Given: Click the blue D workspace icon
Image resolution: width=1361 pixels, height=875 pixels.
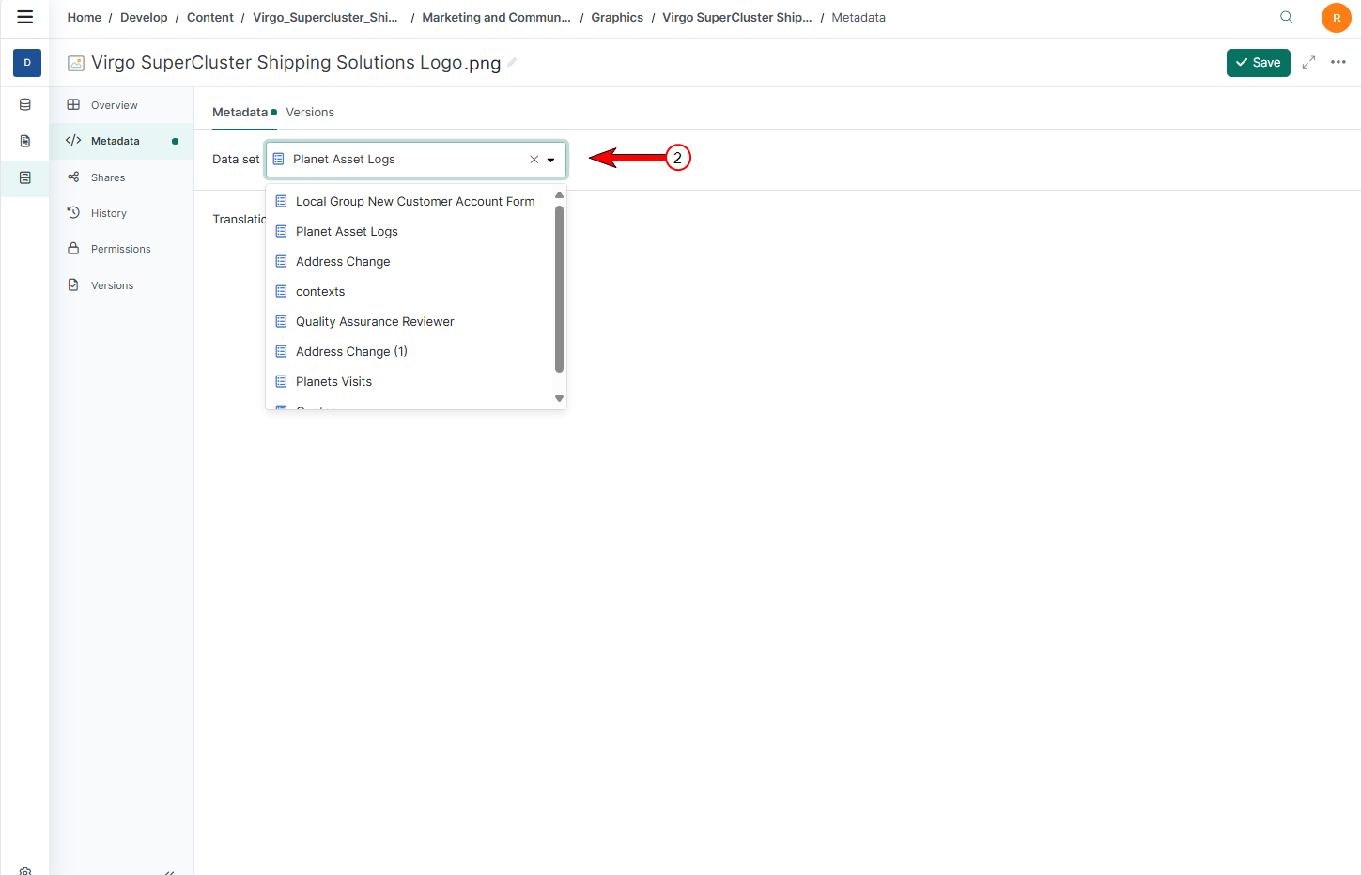Looking at the screenshot, I should click(27, 63).
